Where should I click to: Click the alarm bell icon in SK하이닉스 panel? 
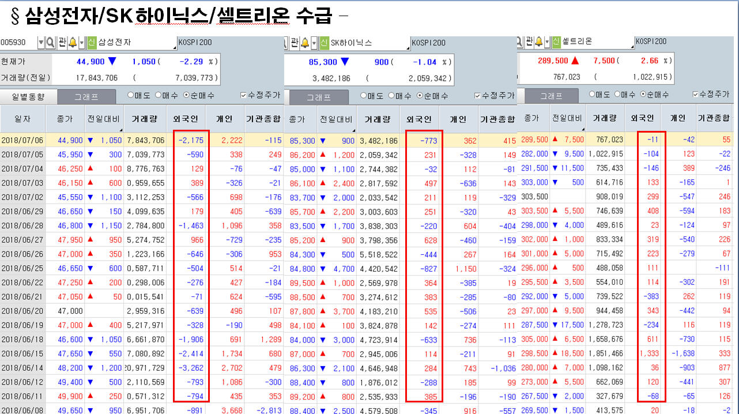pyautogui.click(x=306, y=43)
